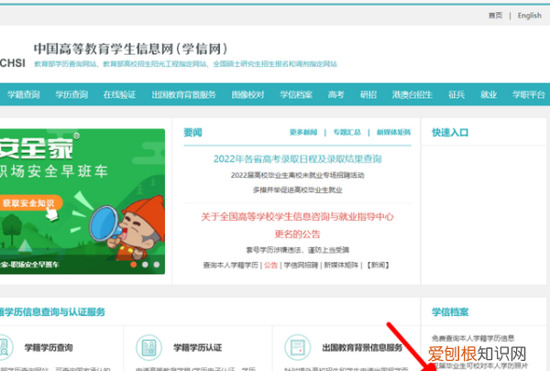Click the 安全家 banner image
Image resolution: width=550 pixels, height=371 pixels.
tap(82, 202)
